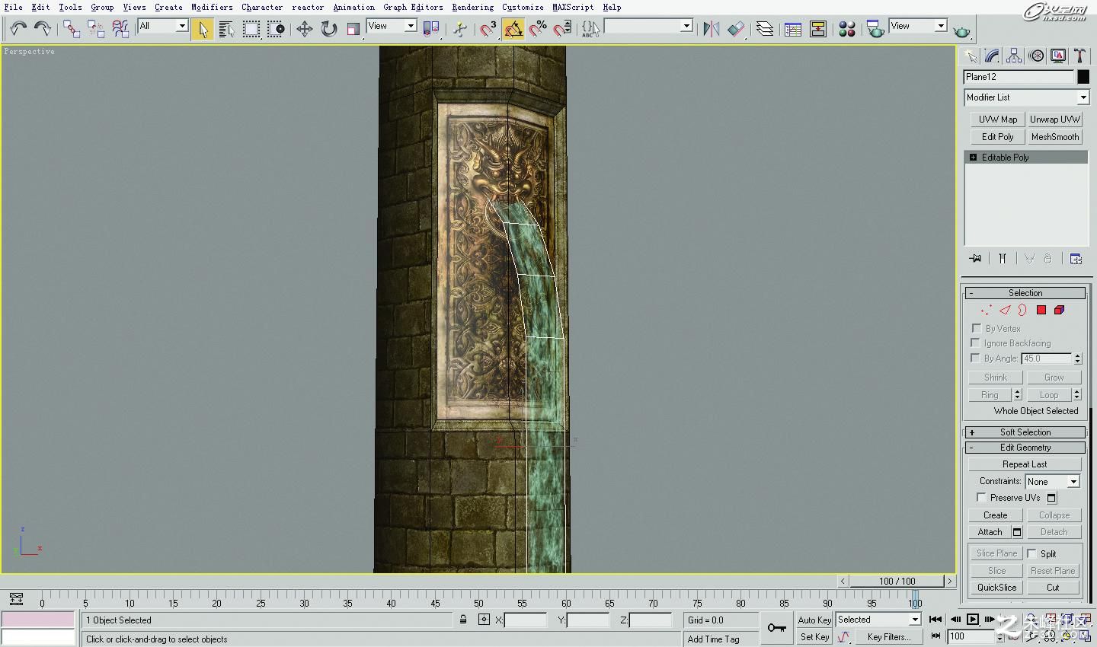This screenshot has height=647, width=1097.
Task: Open the Rendering menu
Action: [472, 7]
